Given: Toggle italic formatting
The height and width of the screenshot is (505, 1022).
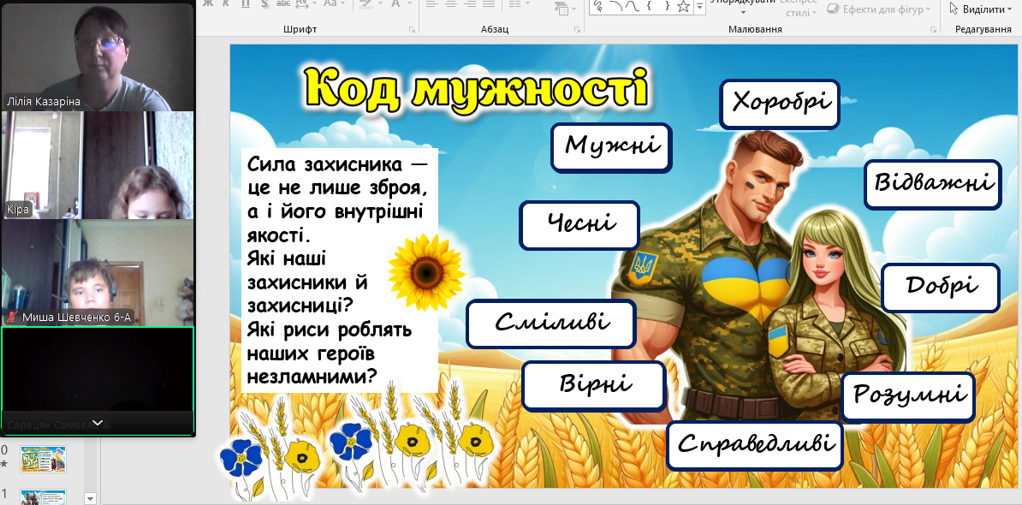Looking at the screenshot, I should (226, 5).
